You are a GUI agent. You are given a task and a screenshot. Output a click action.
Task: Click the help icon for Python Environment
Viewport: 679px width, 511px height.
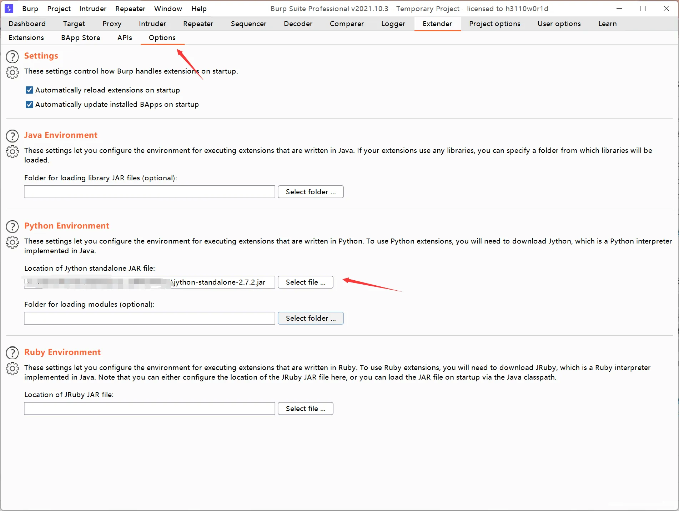(x=12, y=227)
